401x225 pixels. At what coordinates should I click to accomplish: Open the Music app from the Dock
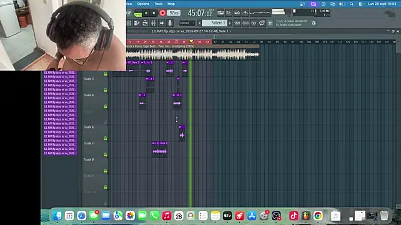167,216
